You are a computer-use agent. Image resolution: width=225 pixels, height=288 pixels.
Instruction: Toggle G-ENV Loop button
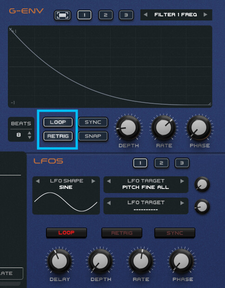click(x=58, y=122)
